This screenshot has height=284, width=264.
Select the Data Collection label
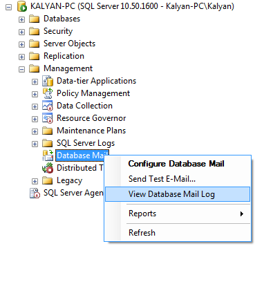[85, 106]
